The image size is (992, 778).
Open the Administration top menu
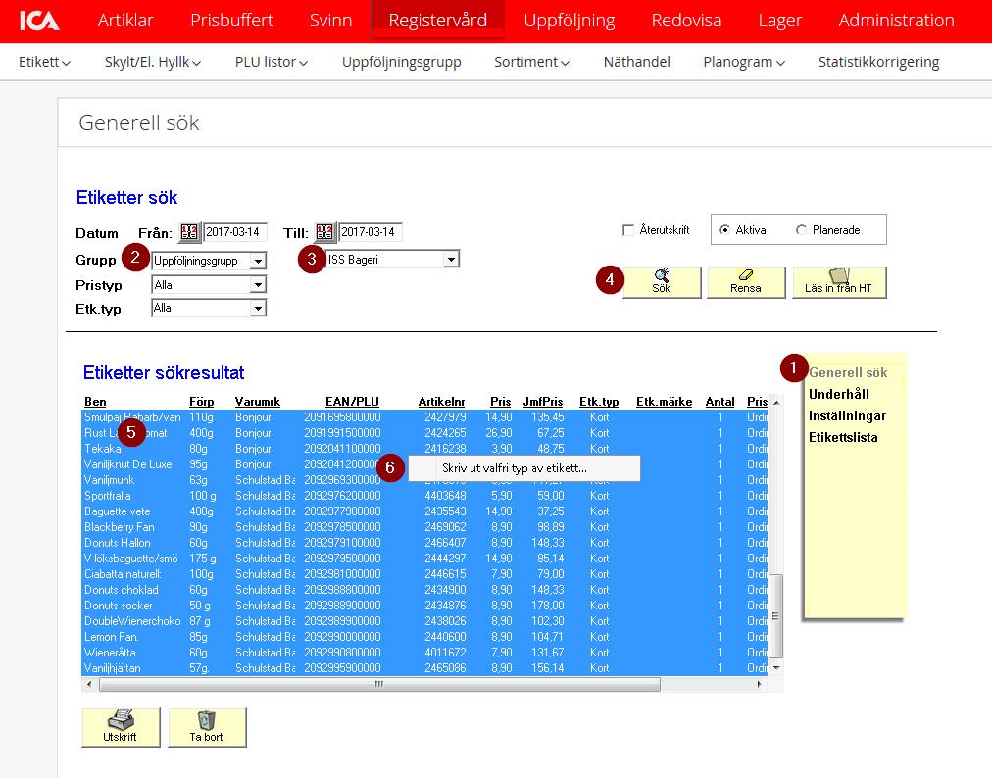(897, 21)
